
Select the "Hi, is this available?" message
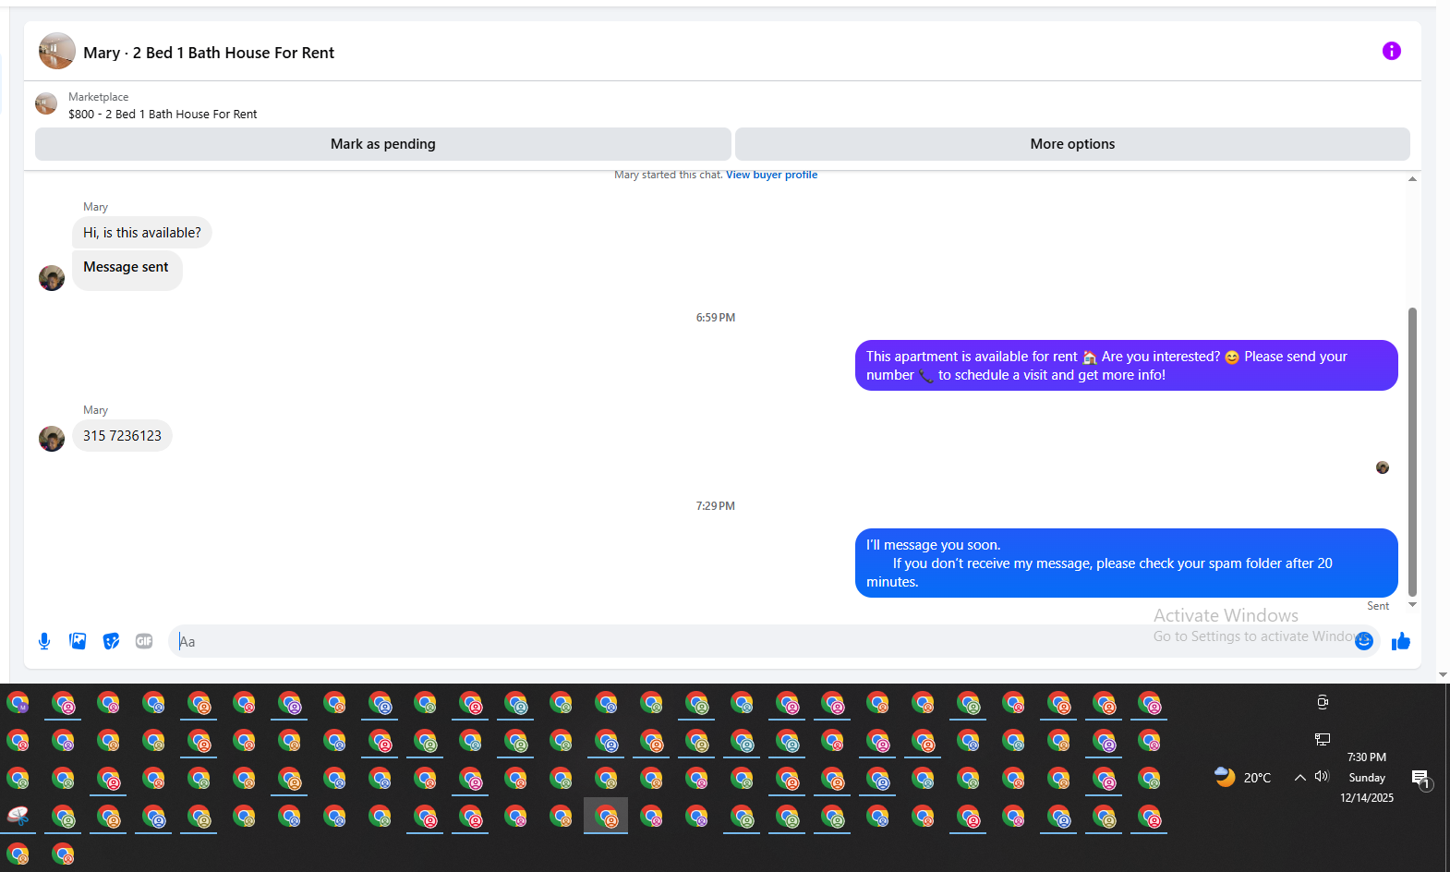coord(142,233)
